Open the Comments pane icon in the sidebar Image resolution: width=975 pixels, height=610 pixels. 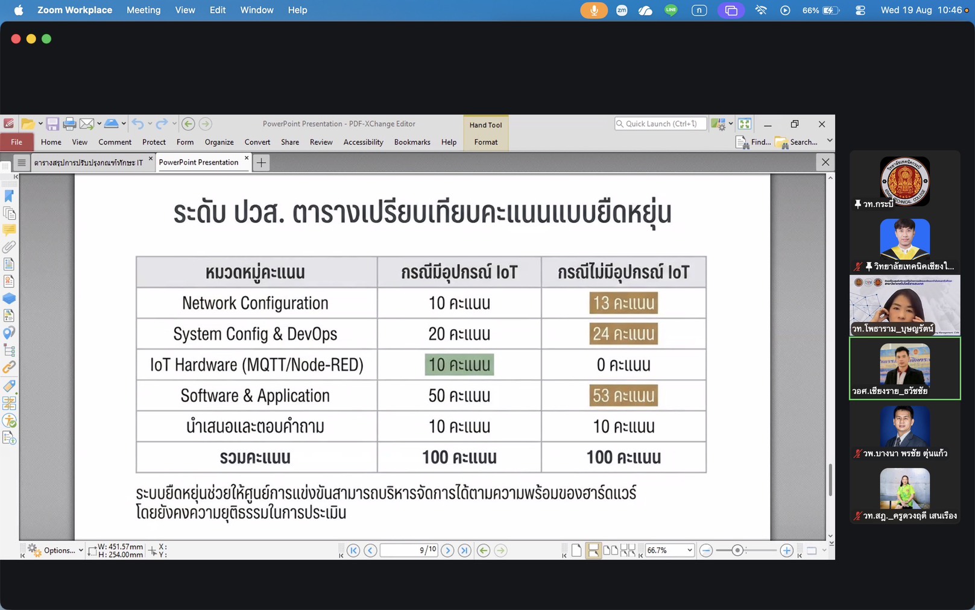9,230
